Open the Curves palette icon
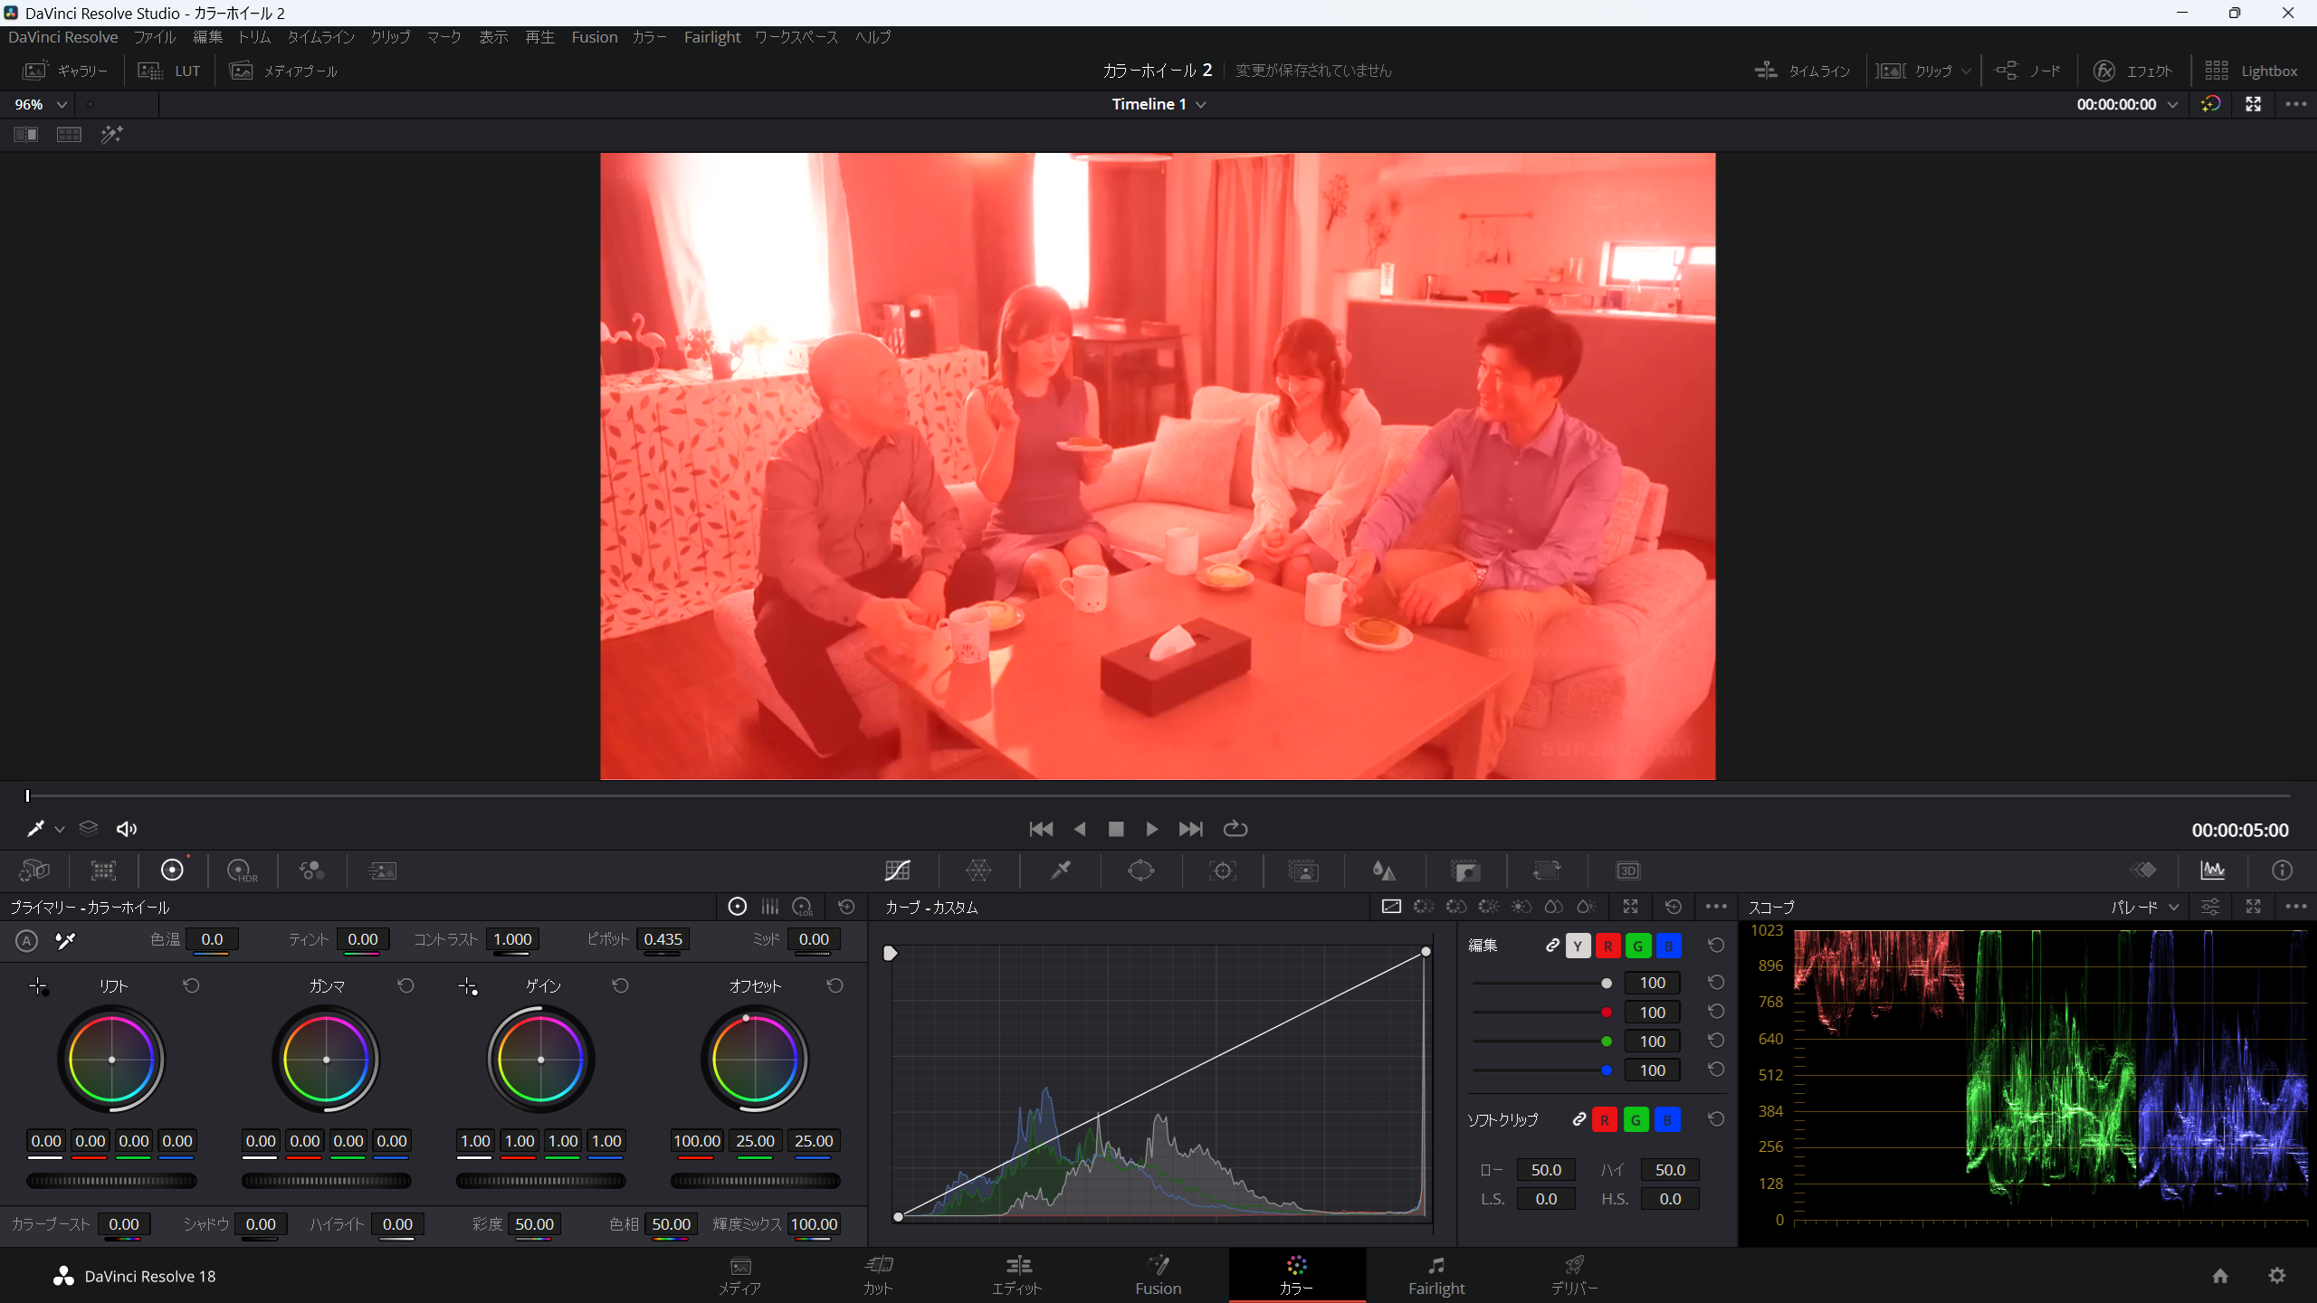 coord(897,870)
